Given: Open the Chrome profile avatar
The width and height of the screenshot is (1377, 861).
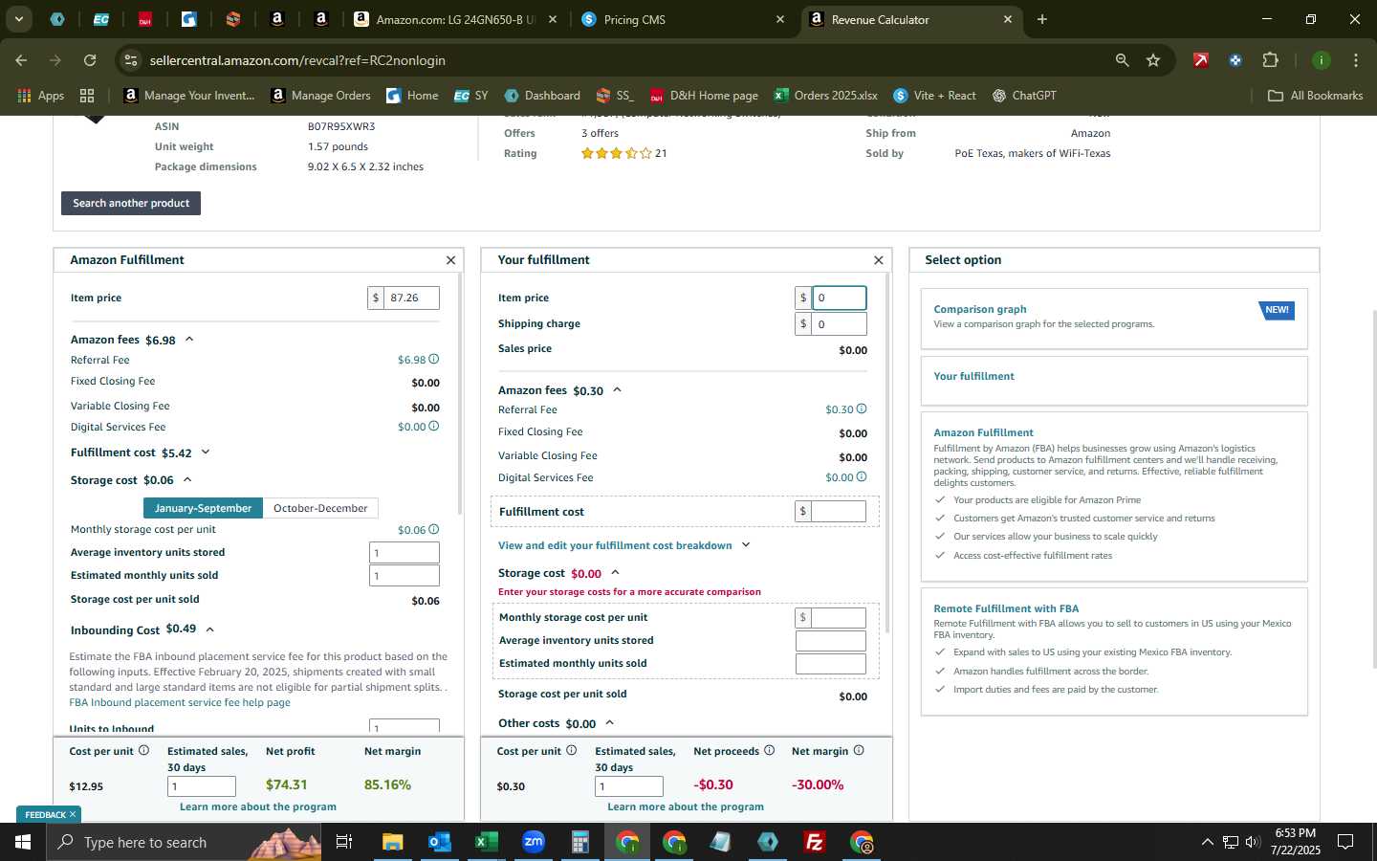Looking at the screenshot, I should (x=1321, y=60).
